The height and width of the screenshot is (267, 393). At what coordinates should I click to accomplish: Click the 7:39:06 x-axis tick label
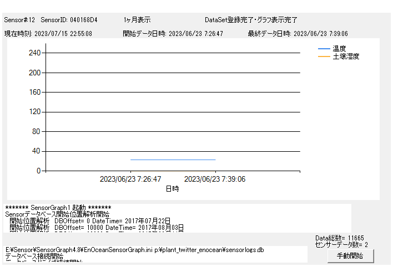(x=215, y=179)
